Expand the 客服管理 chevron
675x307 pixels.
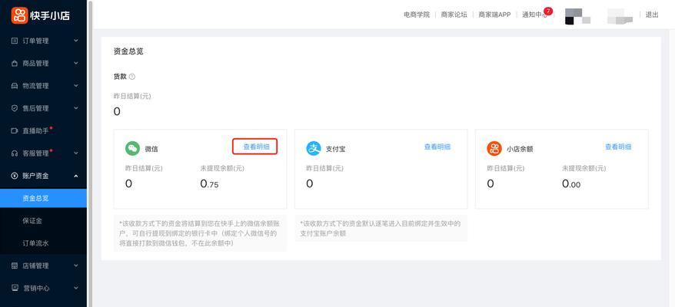pos(76,153)
